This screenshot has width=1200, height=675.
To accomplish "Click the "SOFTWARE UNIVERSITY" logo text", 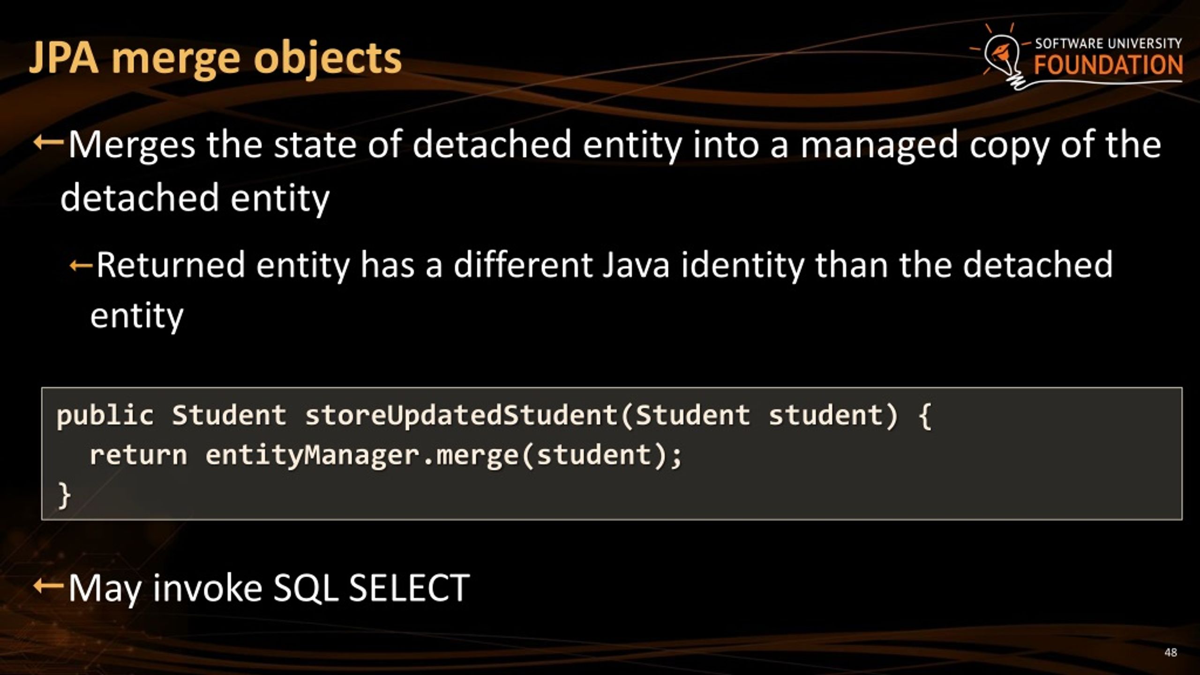I will pos(1108,44).
